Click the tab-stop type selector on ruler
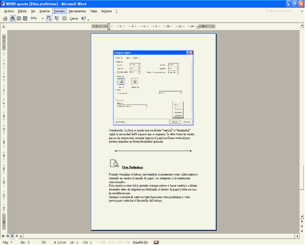The image size is (305, 245). [4, 26]
